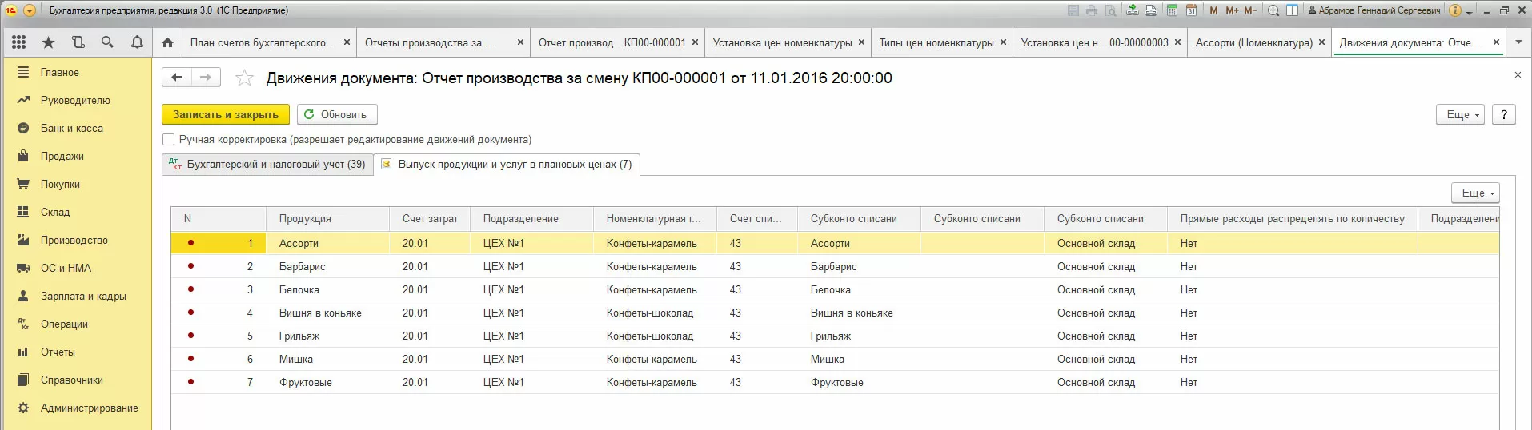
Task: Open notifications bell icon
Action: tap(137, 42)
